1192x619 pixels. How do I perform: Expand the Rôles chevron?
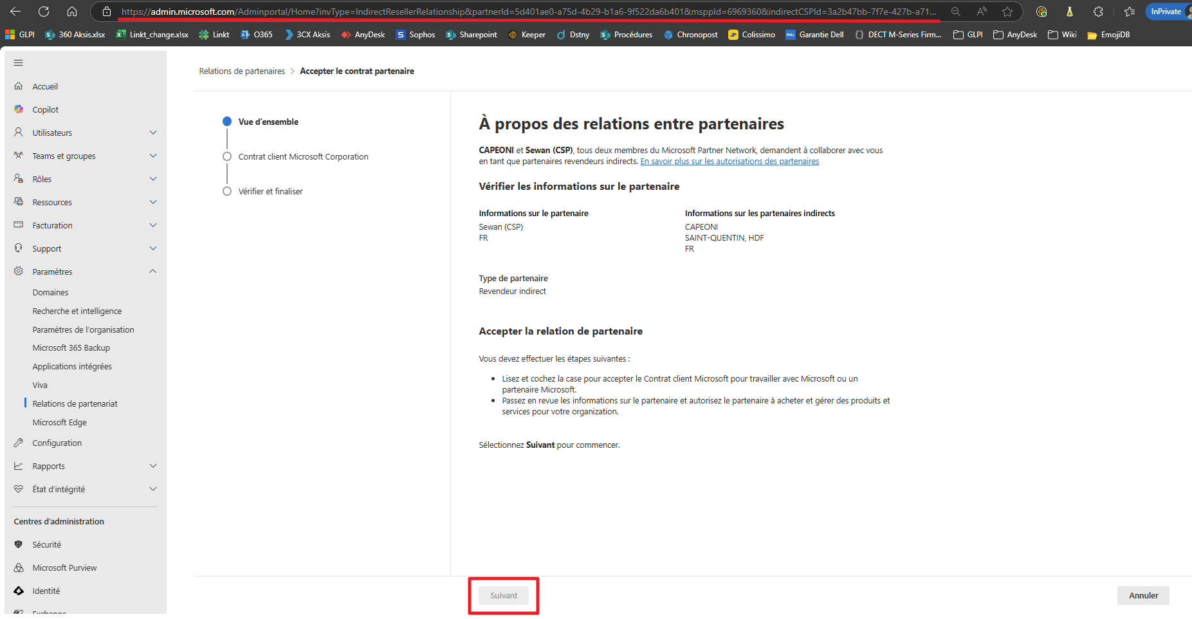pos(153,179)
